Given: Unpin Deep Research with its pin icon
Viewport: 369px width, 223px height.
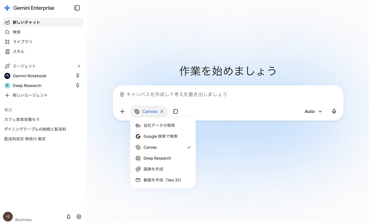Looking at the screenshot, I should (x=78, y=86).
